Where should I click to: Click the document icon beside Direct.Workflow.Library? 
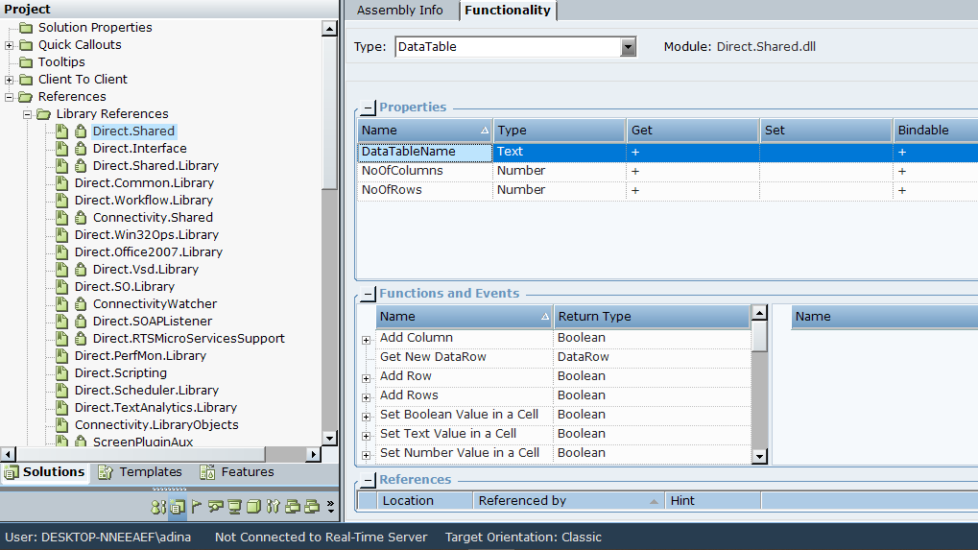(61, 201)
